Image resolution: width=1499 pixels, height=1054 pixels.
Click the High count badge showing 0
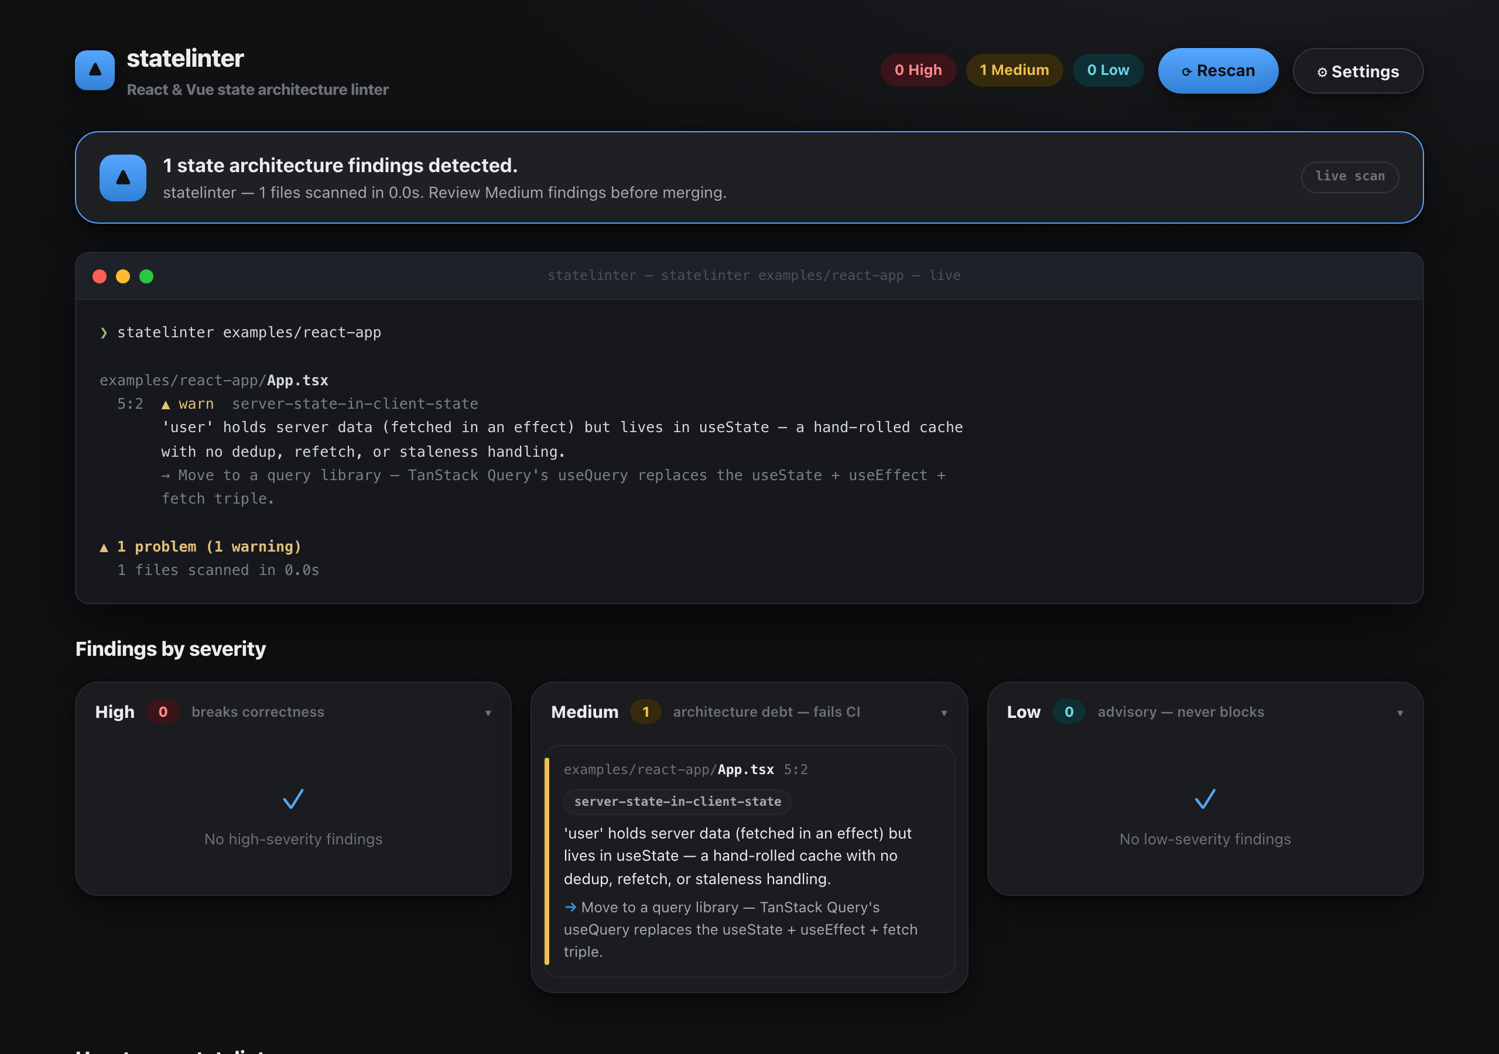point(163,712)
